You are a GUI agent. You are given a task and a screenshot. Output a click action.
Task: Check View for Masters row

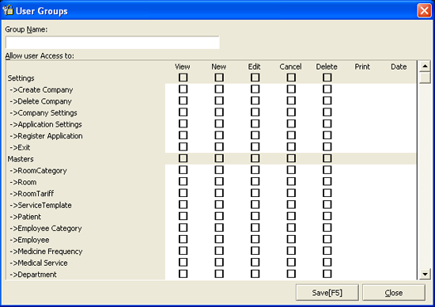tap(183, 158)
